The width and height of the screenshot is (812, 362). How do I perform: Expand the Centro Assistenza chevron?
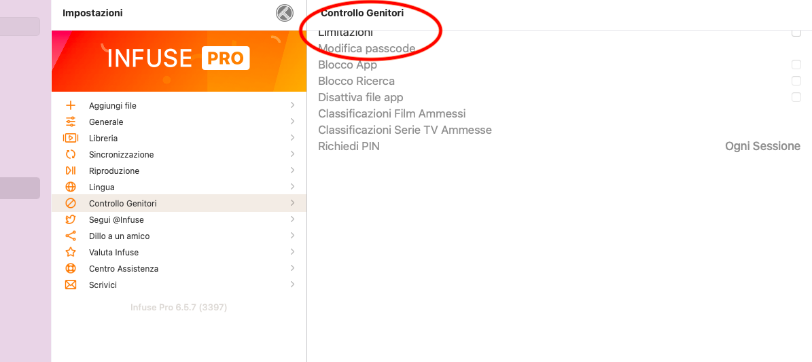click(x=293, y=268)
